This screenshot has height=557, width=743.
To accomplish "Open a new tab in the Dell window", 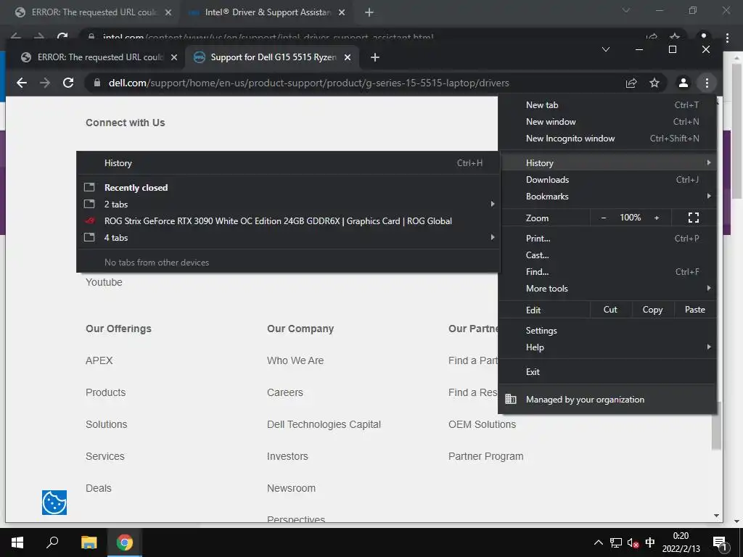I will pyautogui.click(x=375, y=57).
